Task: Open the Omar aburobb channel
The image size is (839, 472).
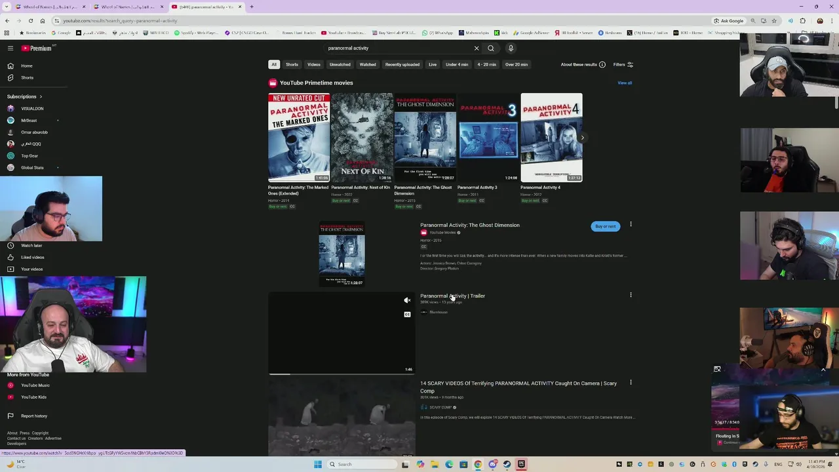Action: coord(34,132)
